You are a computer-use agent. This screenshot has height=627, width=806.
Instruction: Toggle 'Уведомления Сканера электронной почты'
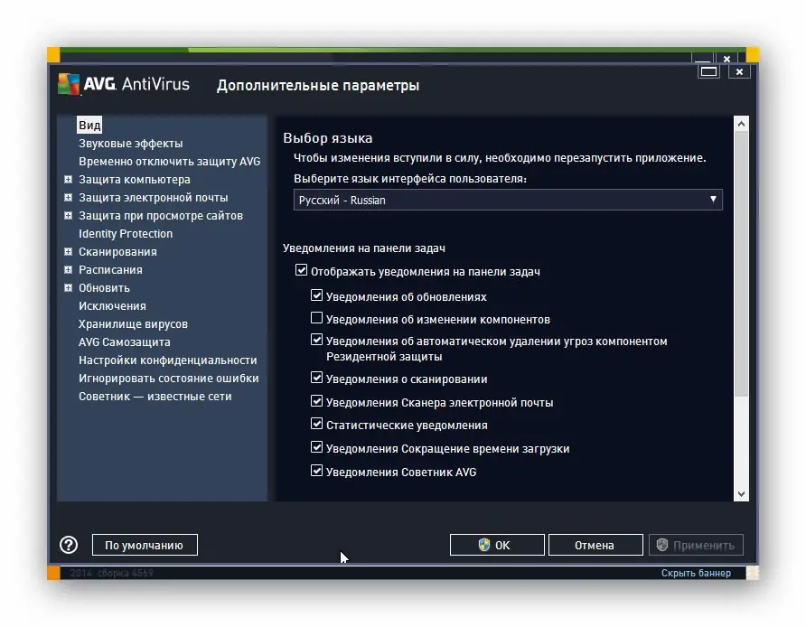point(316,400)
